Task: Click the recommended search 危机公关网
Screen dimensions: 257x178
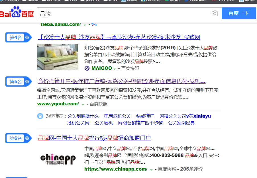Action: (78, 123)
